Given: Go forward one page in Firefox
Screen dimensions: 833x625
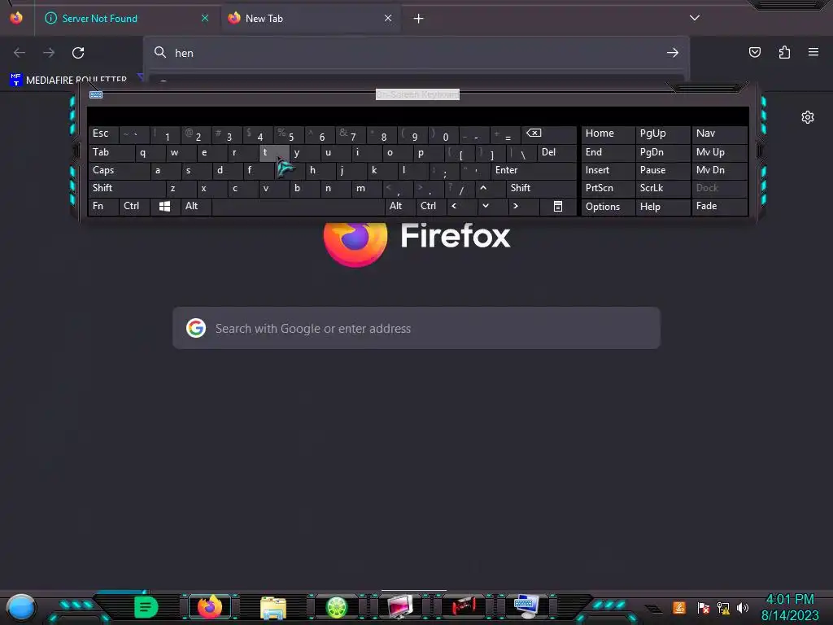Looking at the screenshot, I should [x=49, y=53].
